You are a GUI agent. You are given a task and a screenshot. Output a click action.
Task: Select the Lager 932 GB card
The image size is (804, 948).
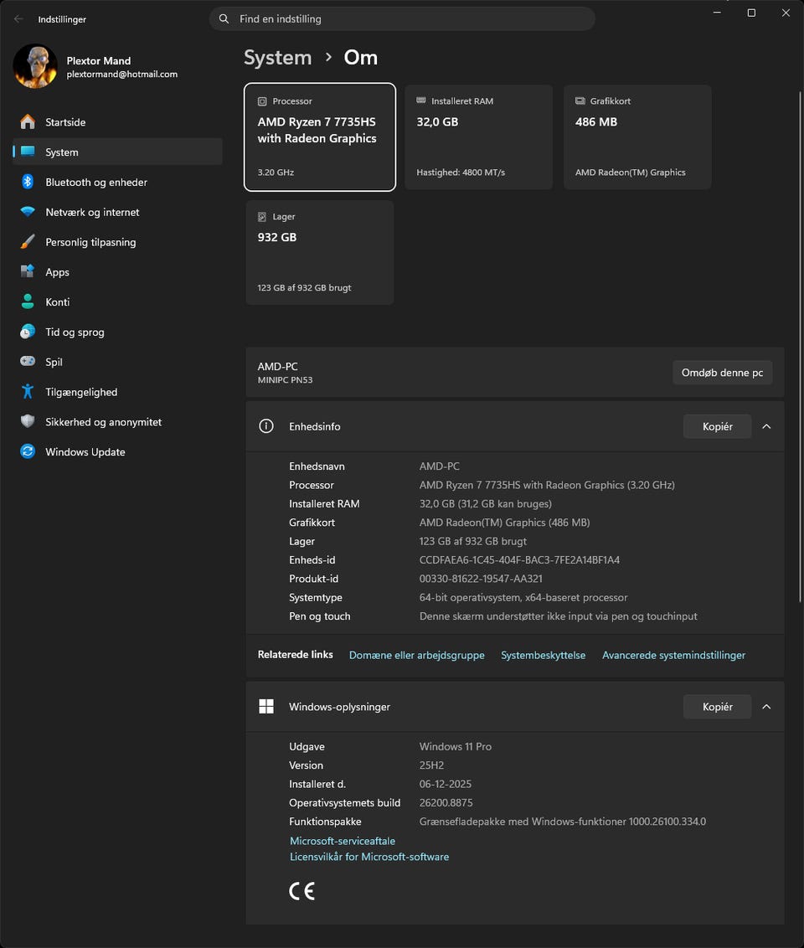(x=320, y=253)
